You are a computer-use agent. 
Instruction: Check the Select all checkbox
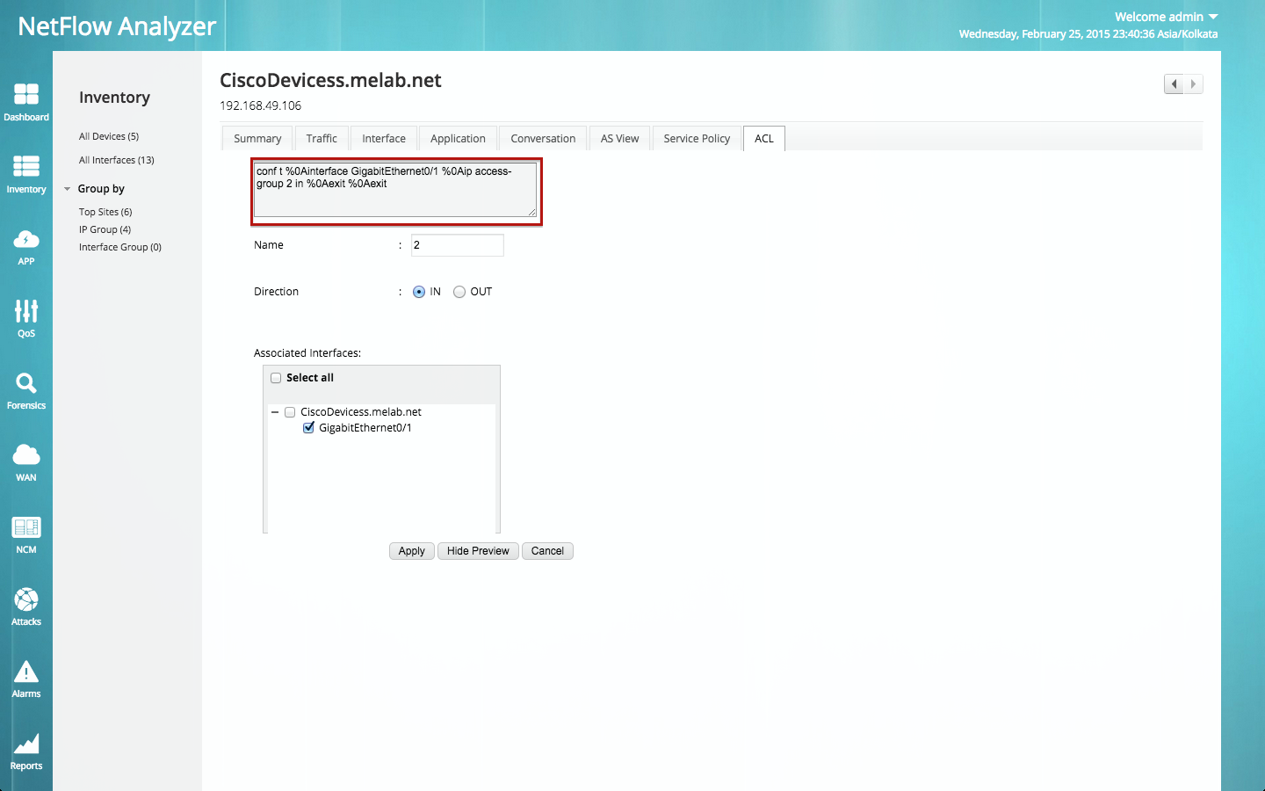click(x=276, y=378)
